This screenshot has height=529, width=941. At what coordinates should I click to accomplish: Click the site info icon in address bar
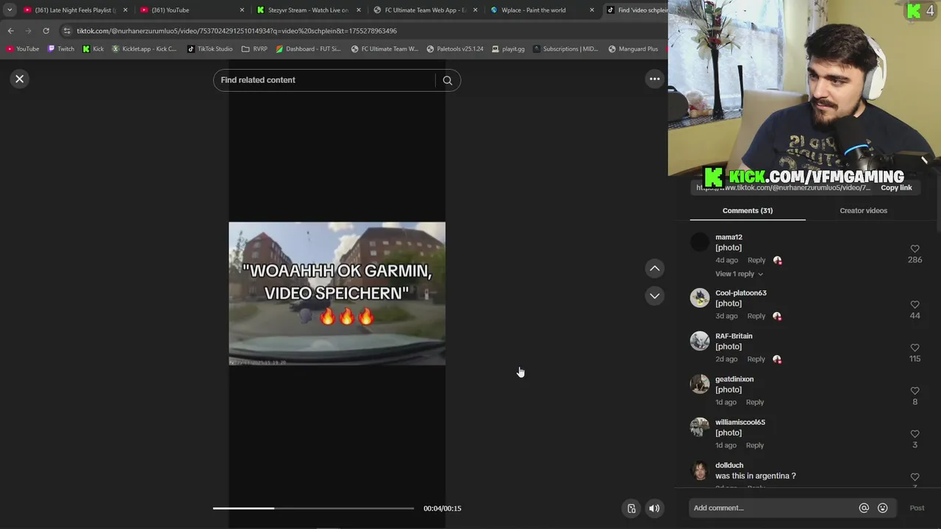pos(67,31)
